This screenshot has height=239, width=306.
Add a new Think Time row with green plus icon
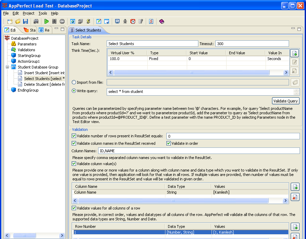294,53
